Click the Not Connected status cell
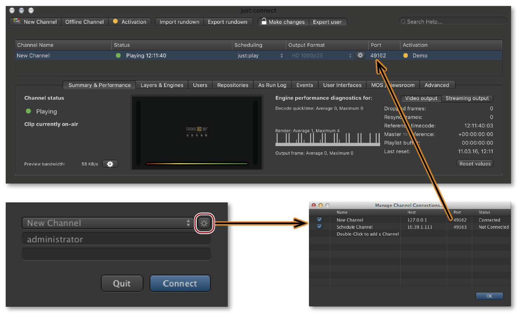The height and width of the screenshot is (315, 519). tap(494, 227)
